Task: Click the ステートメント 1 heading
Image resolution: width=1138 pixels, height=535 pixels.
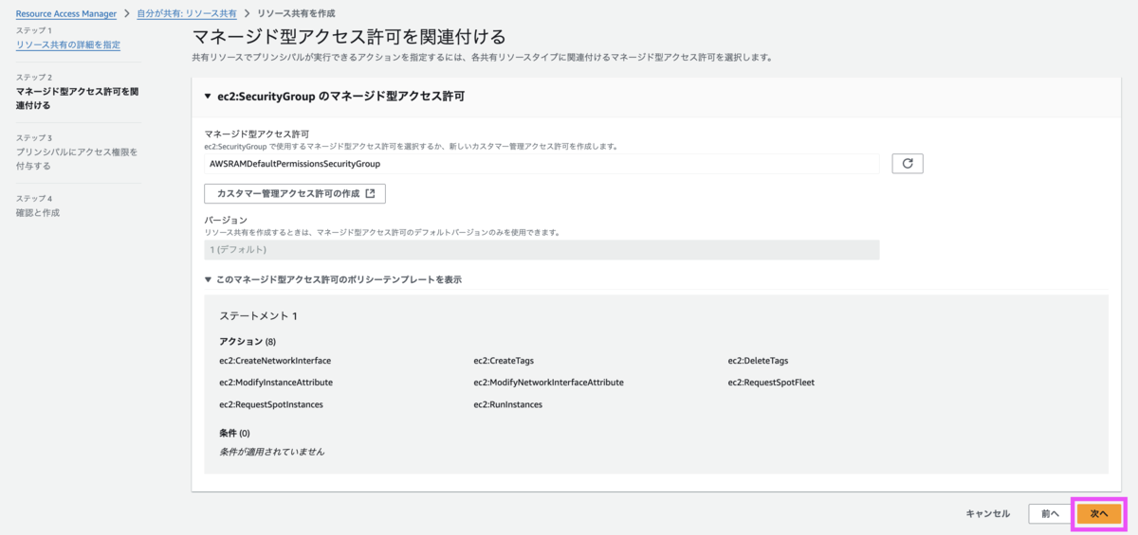Action: [x=259, y=315]
